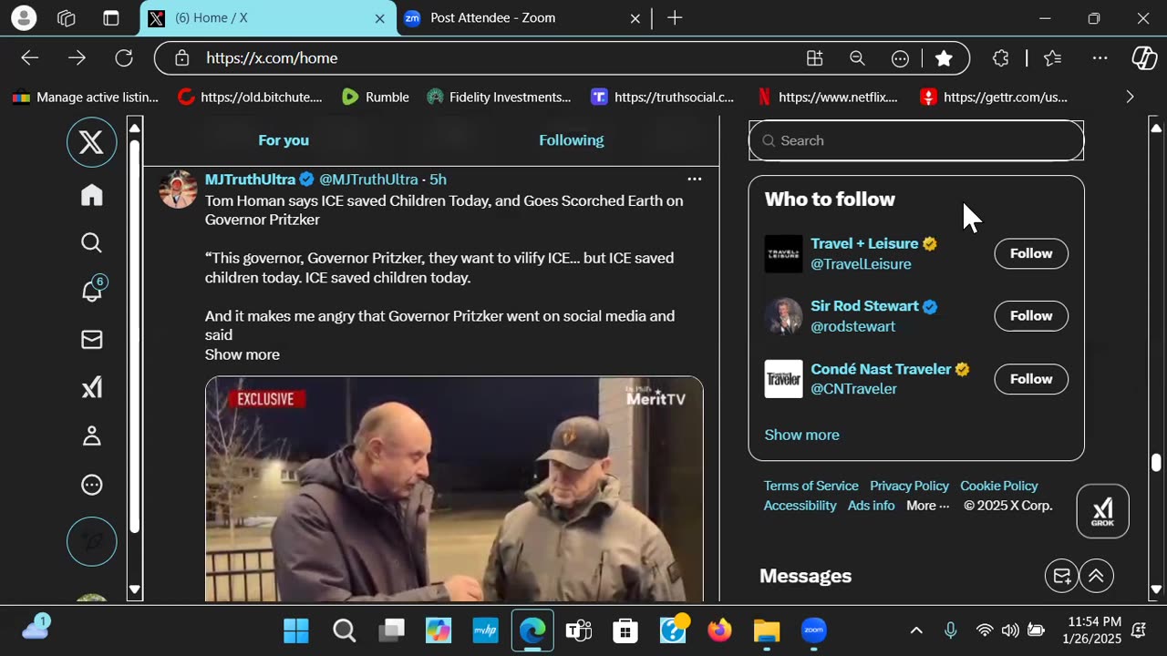Show hidden system tray icons
1167x656 pixels.
[x=916, y=630]
